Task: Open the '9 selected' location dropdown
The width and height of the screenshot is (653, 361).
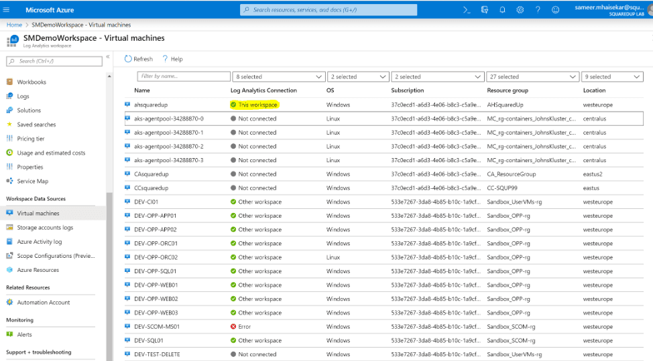Action: 613,77
